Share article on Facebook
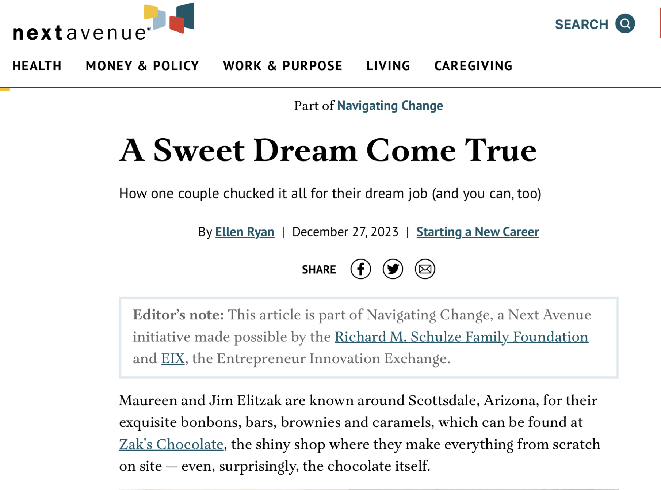 [360, 269]
